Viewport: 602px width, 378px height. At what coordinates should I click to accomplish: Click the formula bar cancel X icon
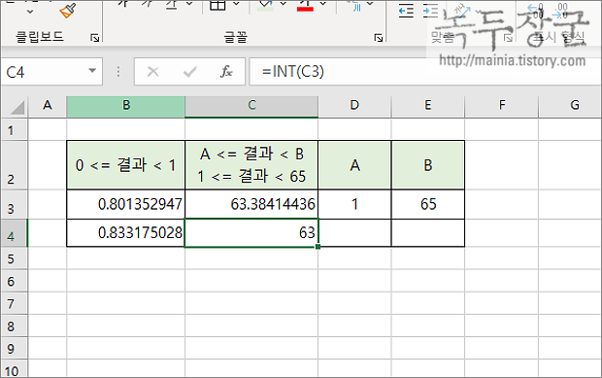152,72
